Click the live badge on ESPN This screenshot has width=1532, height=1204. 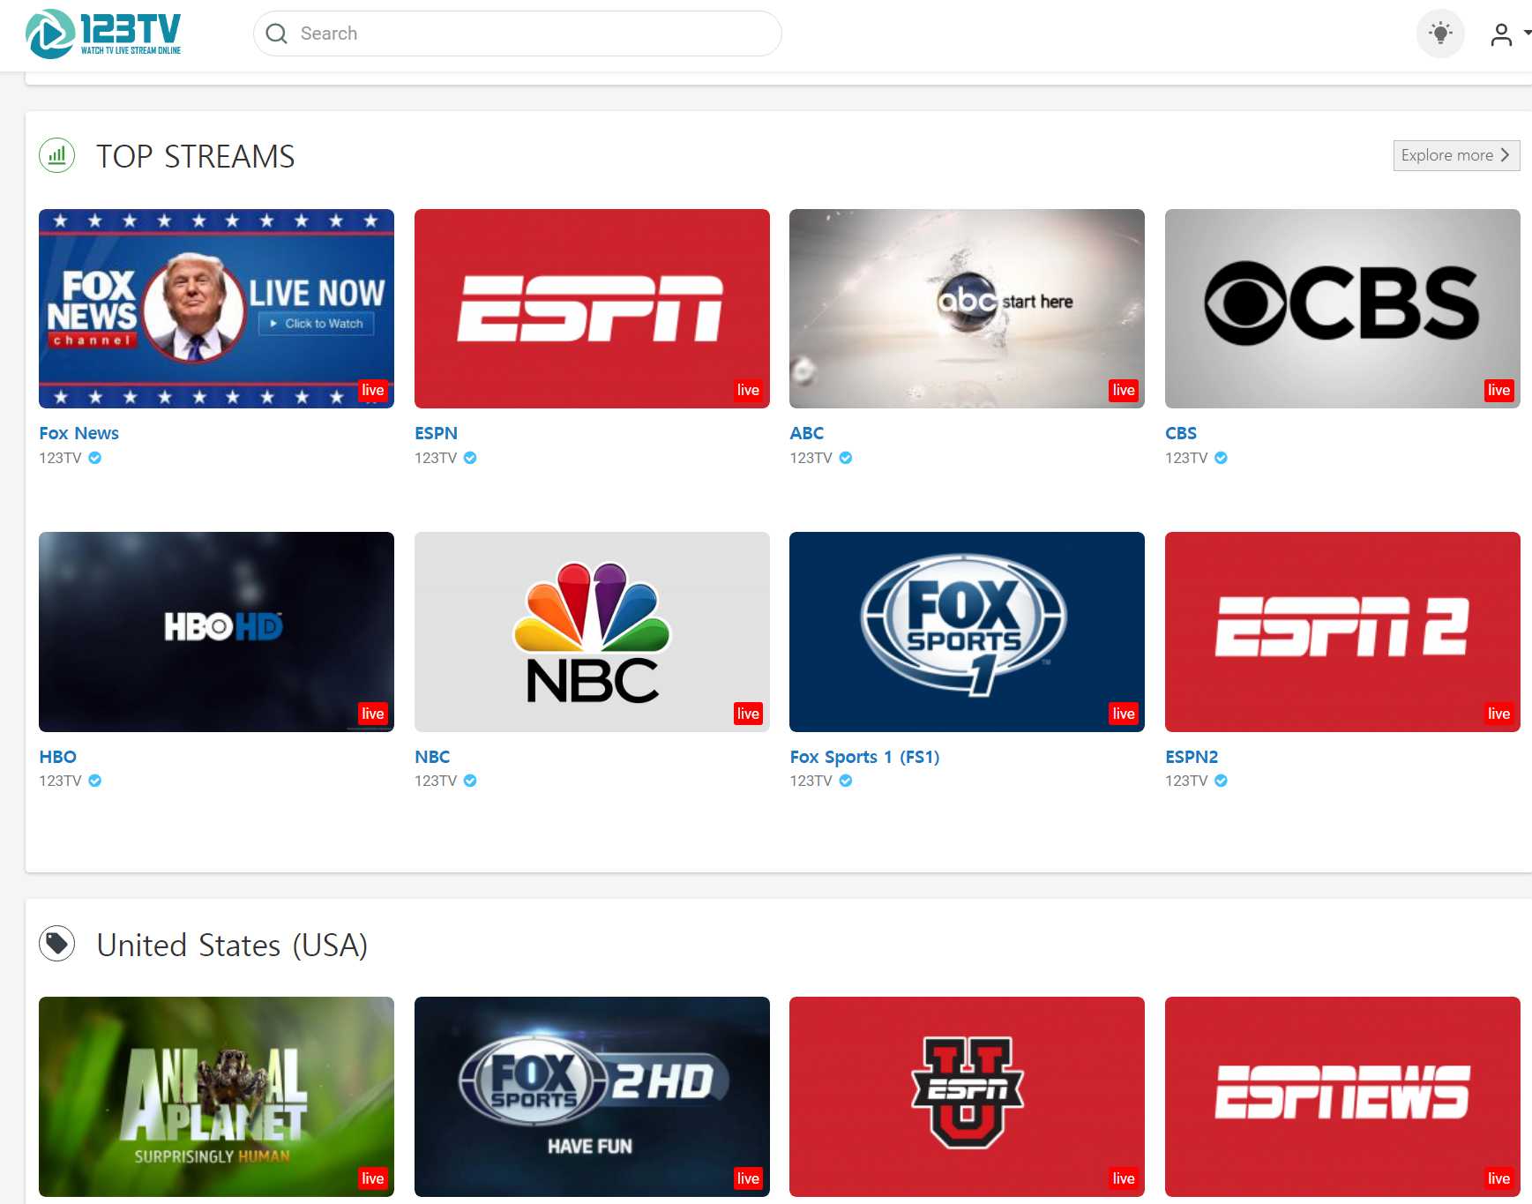point(748,390)
